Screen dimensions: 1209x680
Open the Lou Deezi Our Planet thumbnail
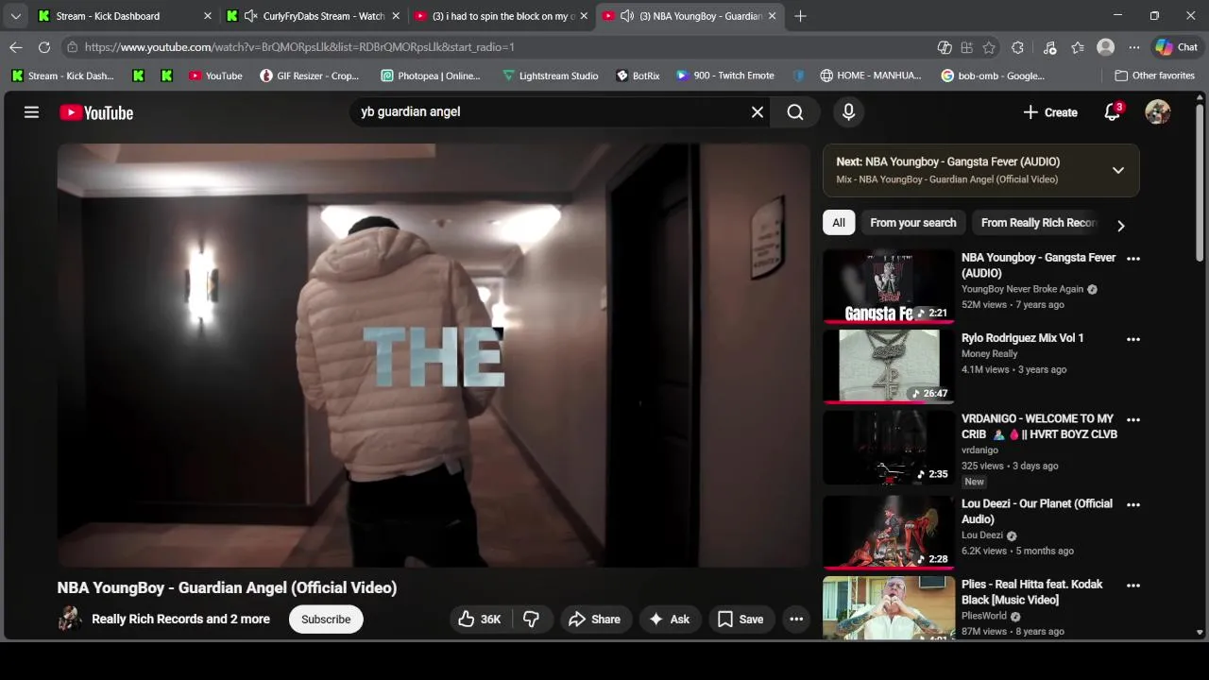click(x=889, y=533)
